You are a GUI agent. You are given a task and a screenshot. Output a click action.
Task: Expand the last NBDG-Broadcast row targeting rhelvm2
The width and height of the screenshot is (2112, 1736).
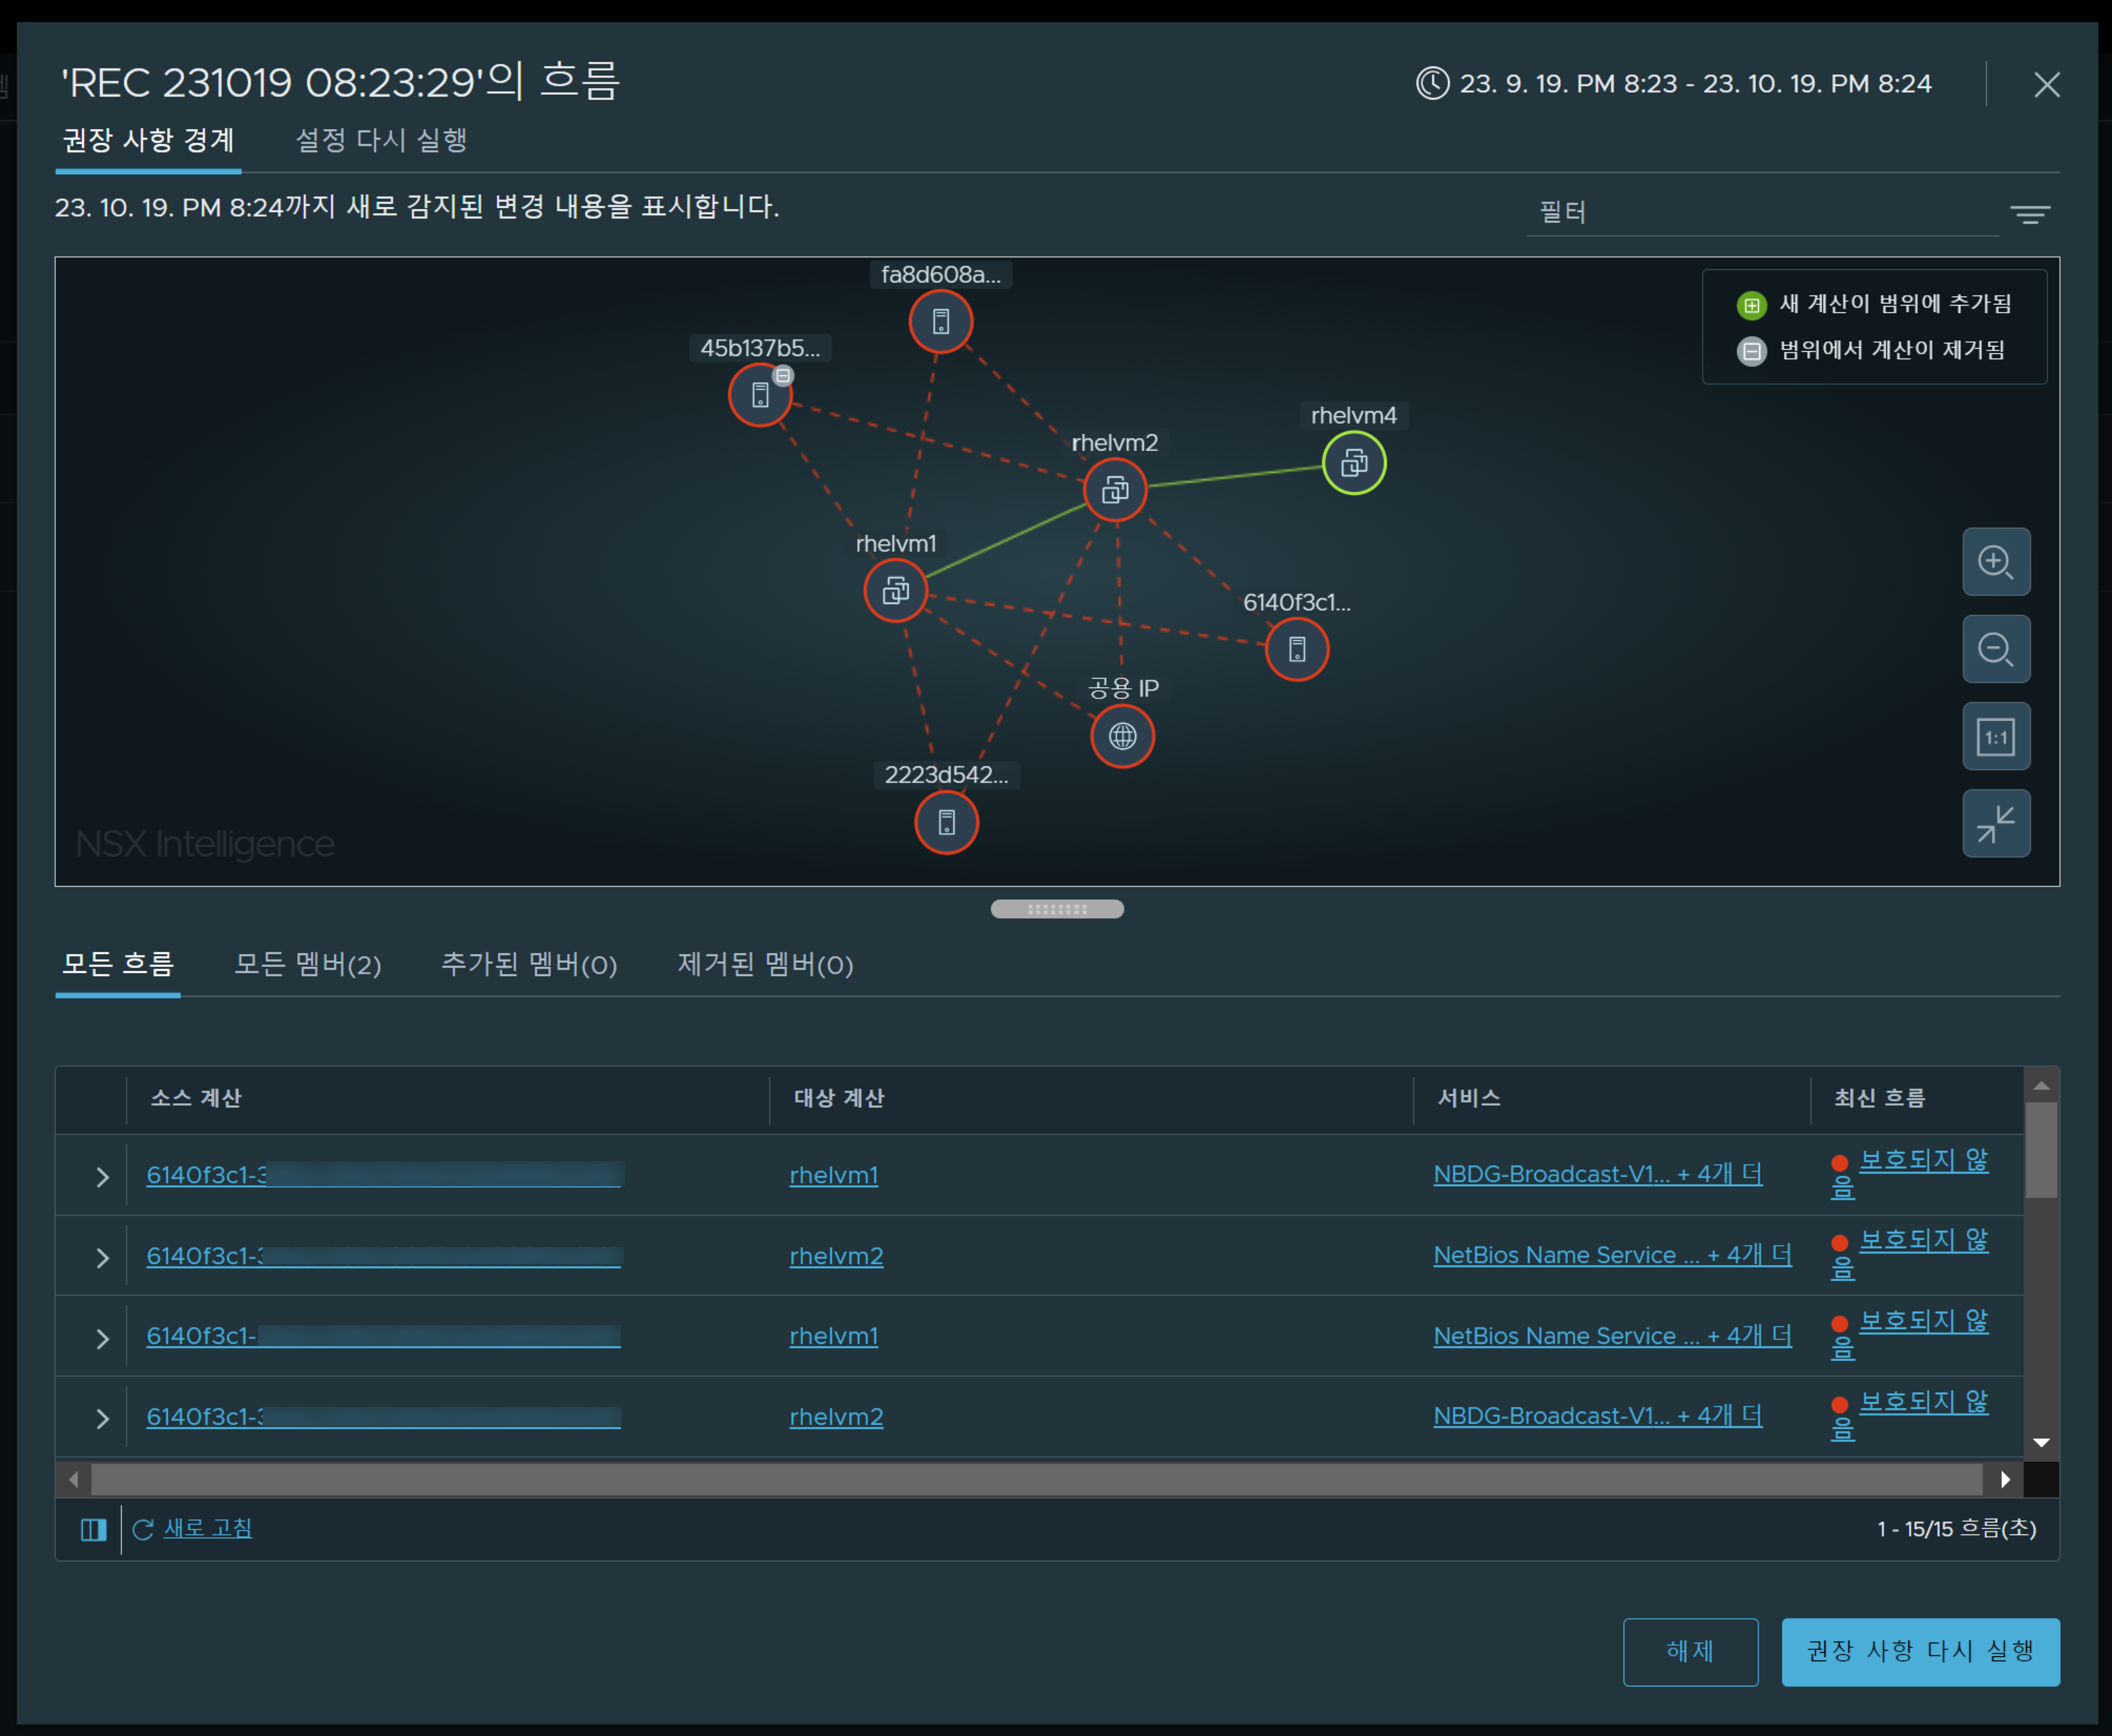coord(102,1419)
